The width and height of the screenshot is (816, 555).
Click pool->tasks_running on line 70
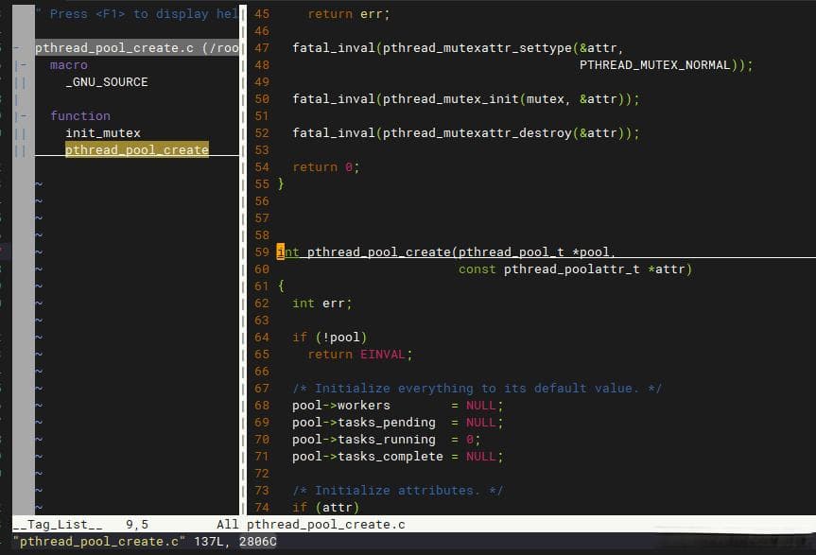pyautogui.click(x=364, y=440)
